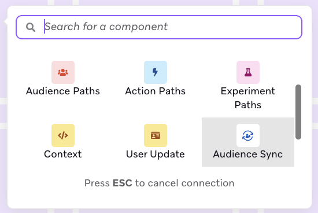Click the Audience Sync refresh-people icon

click(x=248, y=135)
